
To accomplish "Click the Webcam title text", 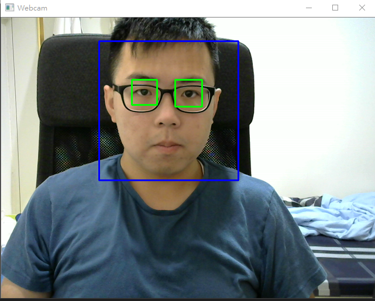I will pyautogui.click(x=32, y=8).
